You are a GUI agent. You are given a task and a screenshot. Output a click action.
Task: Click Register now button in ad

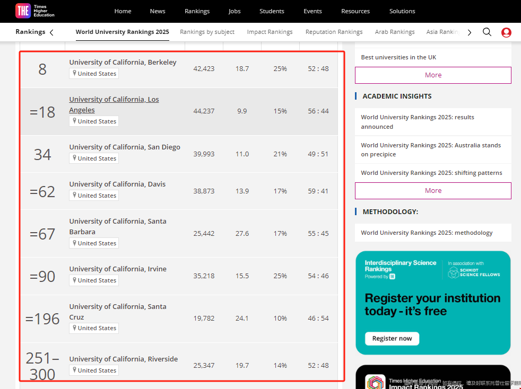392,339
